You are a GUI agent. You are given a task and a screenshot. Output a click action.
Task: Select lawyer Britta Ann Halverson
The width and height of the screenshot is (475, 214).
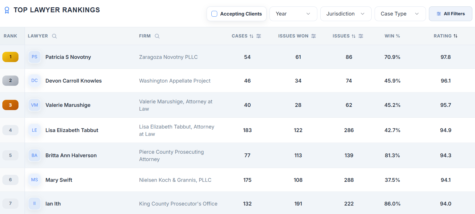coord(71,155)
